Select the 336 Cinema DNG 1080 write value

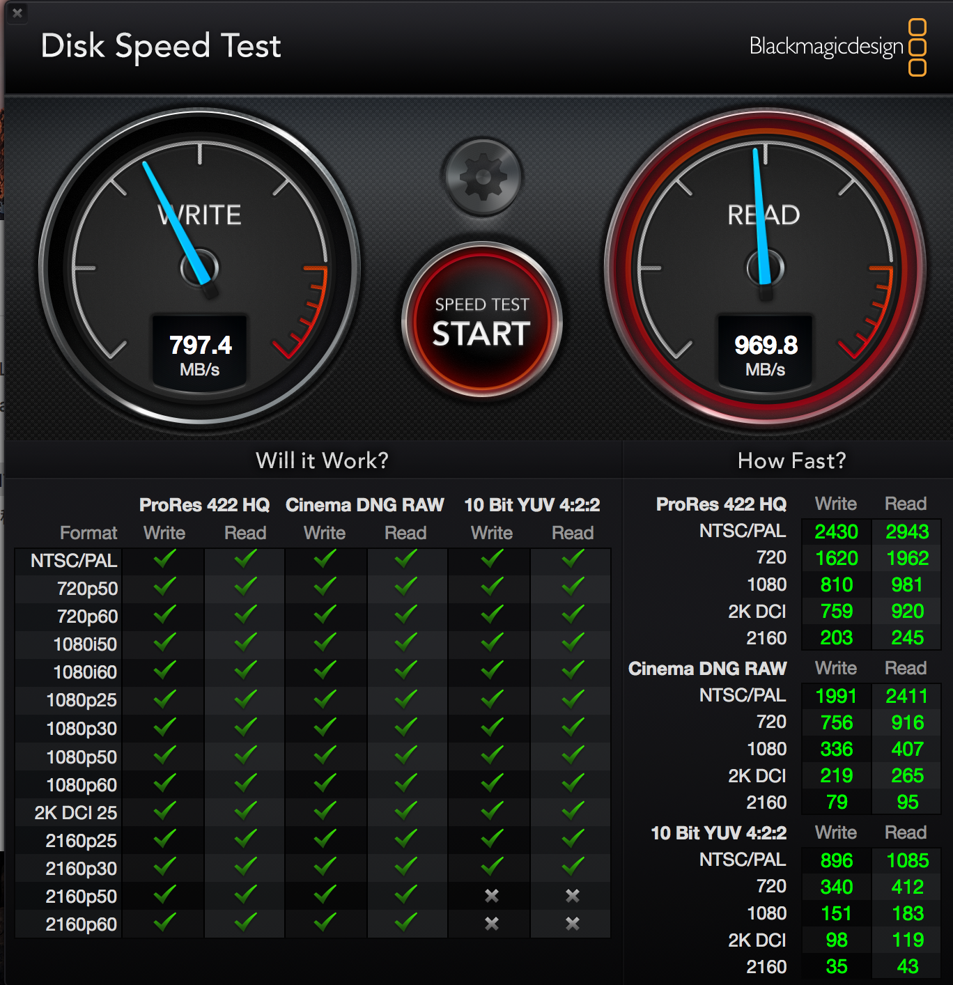836,750
